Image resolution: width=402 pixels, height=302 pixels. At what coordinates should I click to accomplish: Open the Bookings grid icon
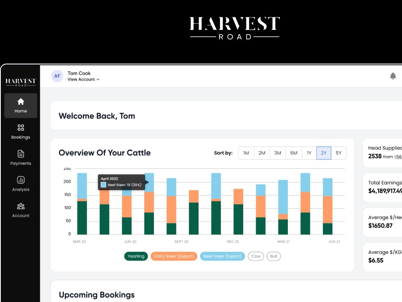[21, 128]
